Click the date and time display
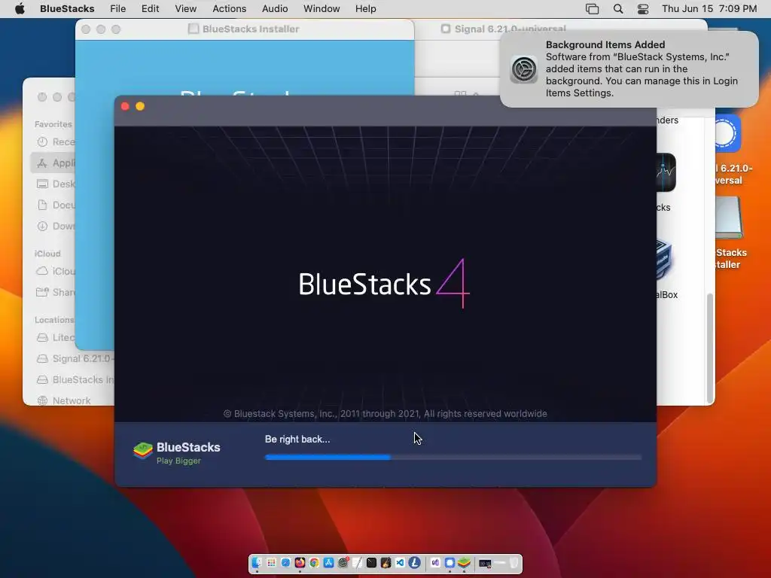 (709, 9)
